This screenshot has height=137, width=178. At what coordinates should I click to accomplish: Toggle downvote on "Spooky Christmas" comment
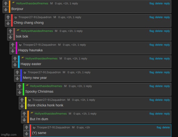(x=19, y=93)
